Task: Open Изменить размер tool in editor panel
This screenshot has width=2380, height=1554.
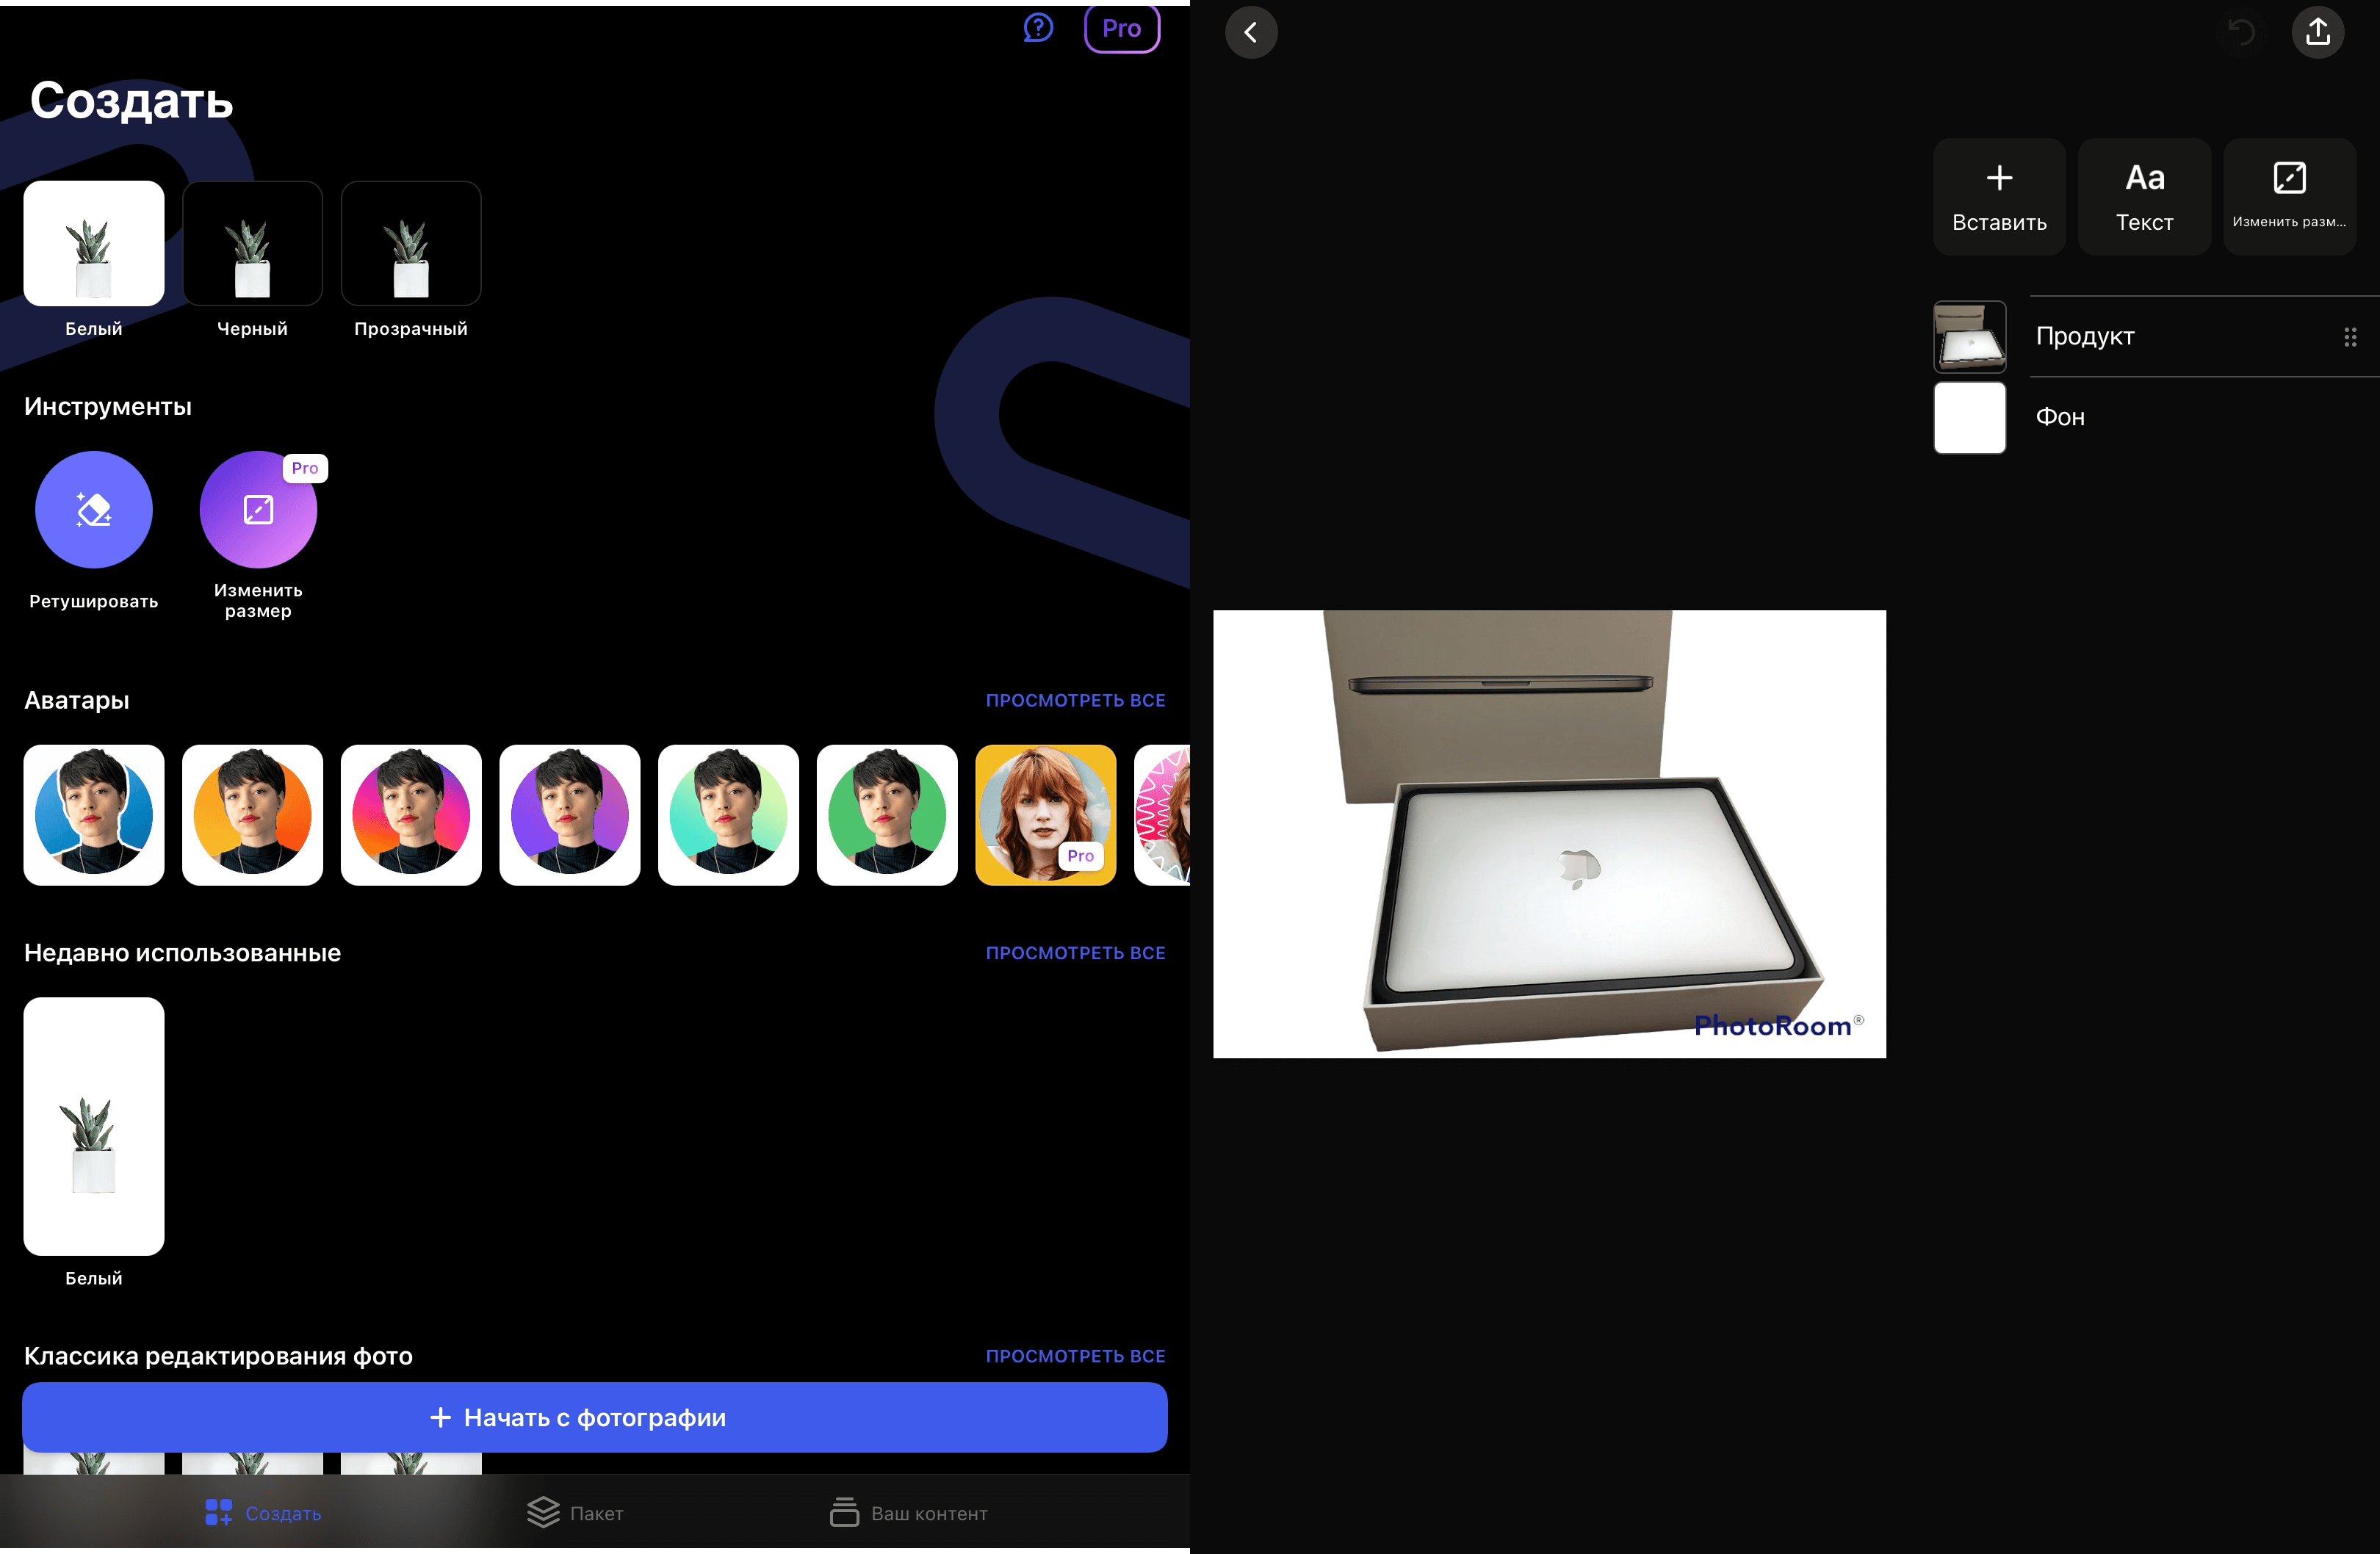Action: 2288,197
